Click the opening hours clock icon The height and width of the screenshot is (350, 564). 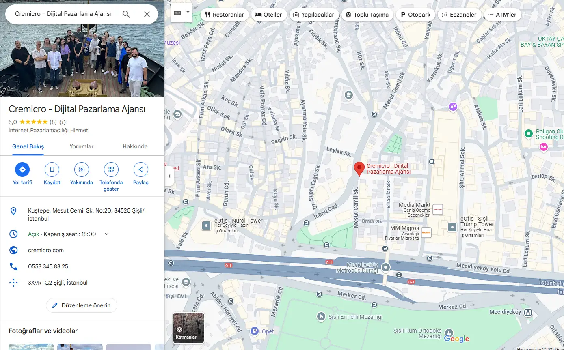point(13,234)
